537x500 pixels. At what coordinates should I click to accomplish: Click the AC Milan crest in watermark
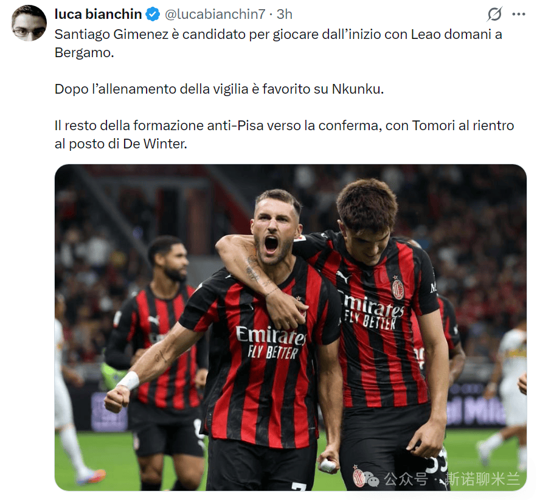(358, 476)
